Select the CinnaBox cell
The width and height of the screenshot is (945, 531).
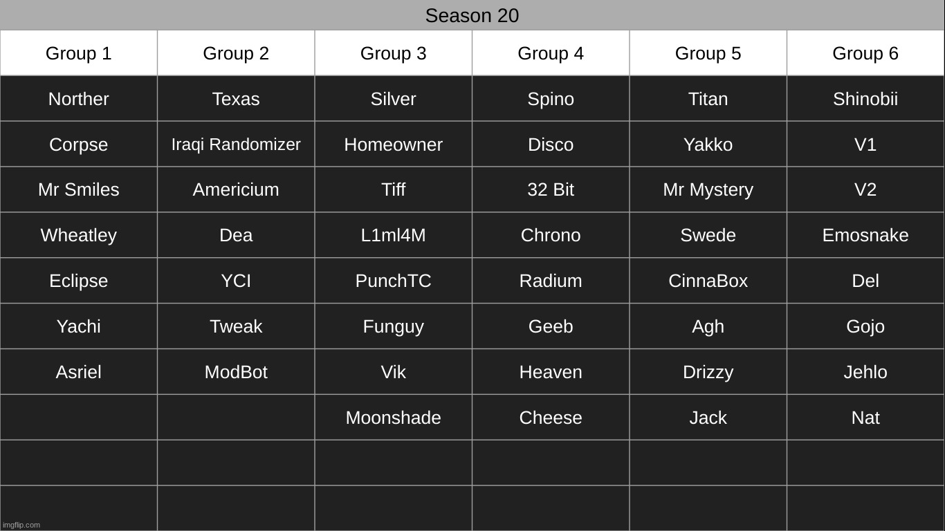pos(708,281)
